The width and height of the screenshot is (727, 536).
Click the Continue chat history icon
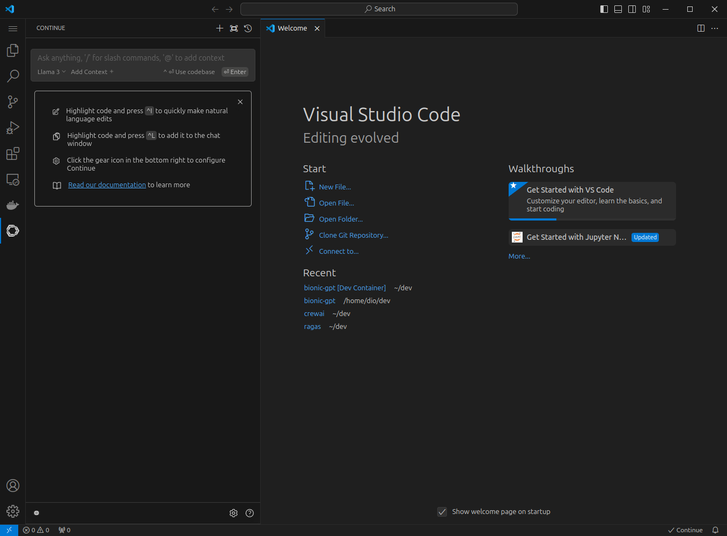click(248, 28)
